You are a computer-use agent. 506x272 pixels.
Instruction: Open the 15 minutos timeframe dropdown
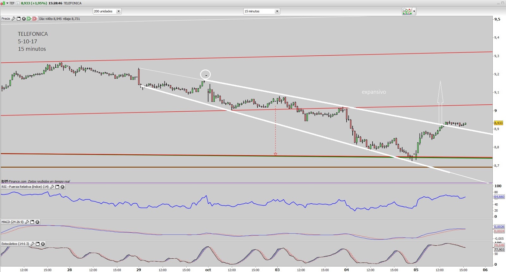(x=262, y=11)
